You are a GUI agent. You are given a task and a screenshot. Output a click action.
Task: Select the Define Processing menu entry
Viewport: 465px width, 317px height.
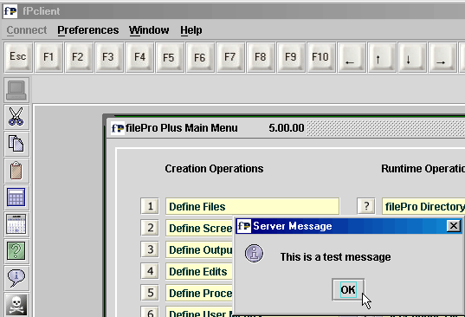coord(199,293)
